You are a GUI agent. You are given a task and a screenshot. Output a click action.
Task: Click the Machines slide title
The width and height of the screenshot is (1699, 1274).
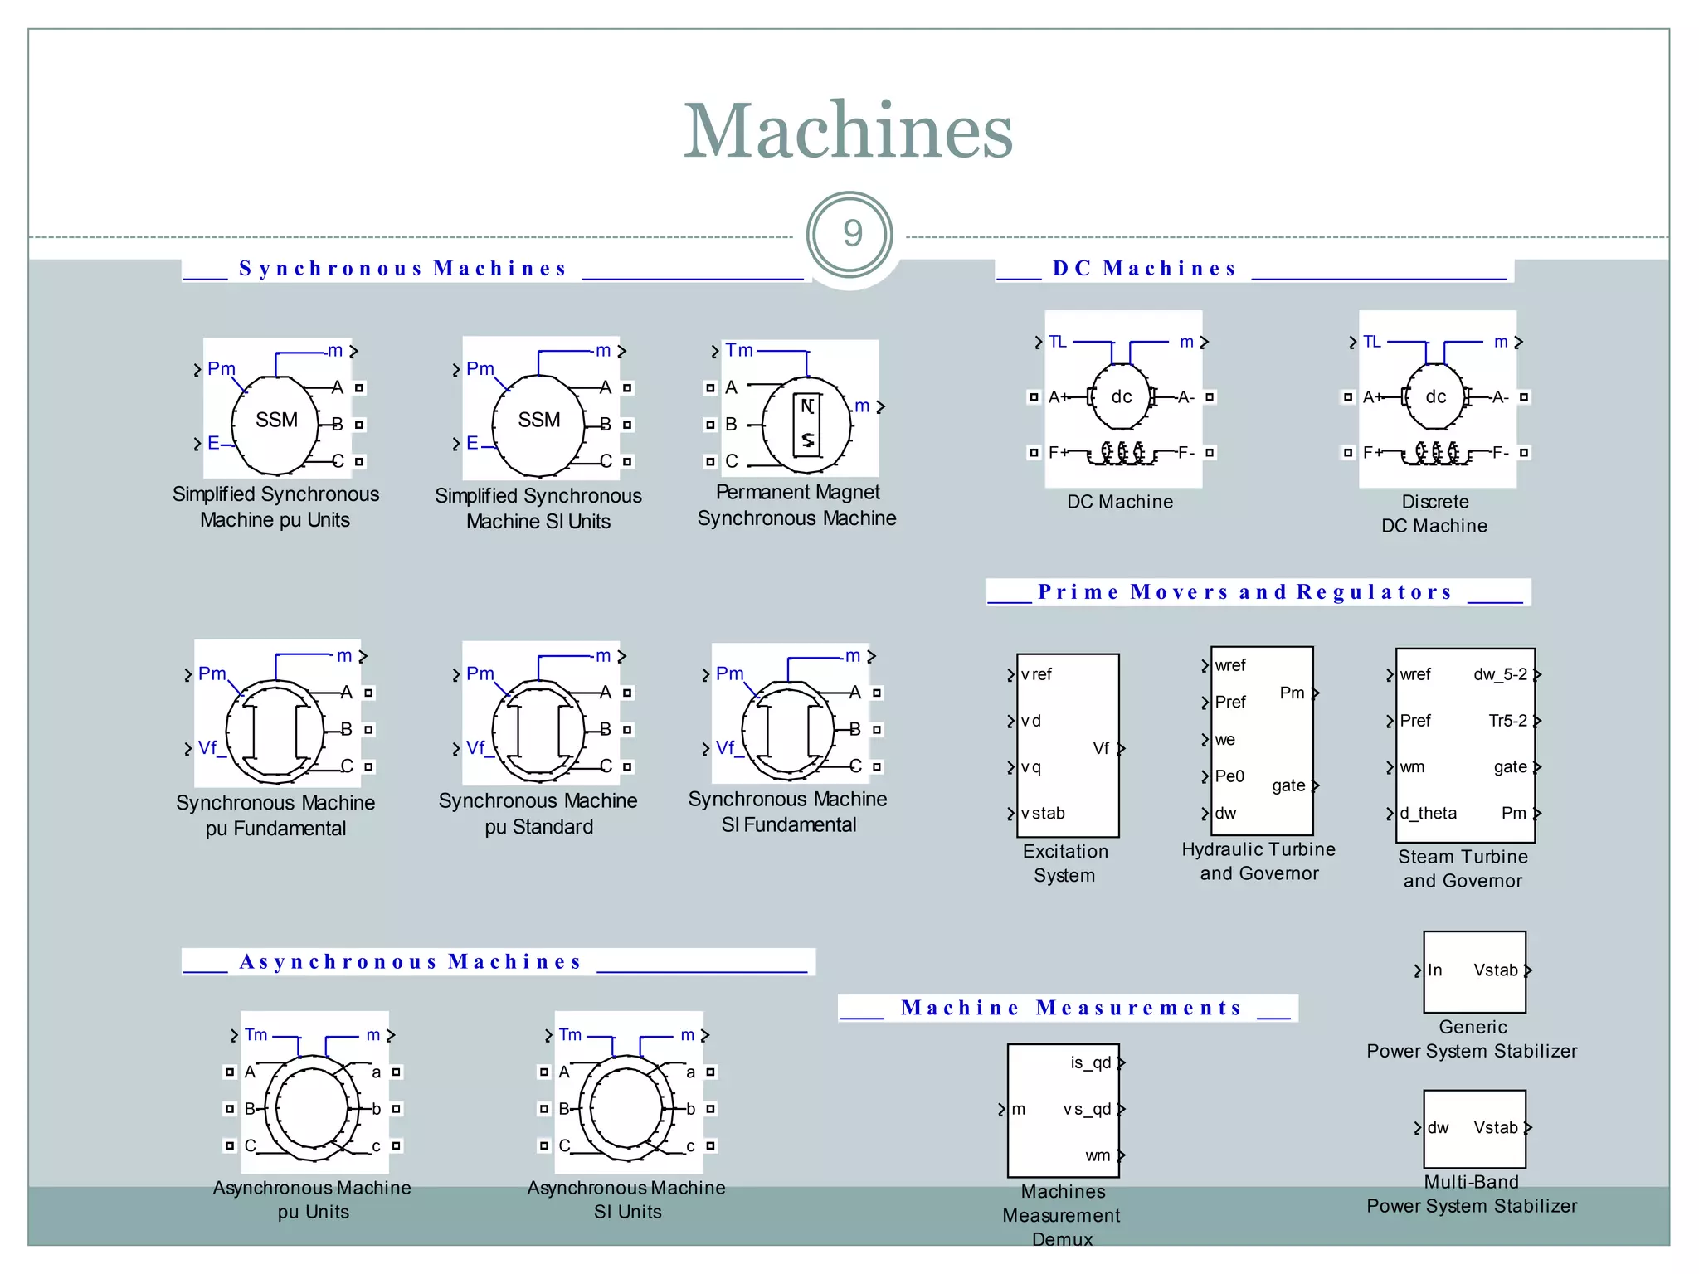coord(848,131)
